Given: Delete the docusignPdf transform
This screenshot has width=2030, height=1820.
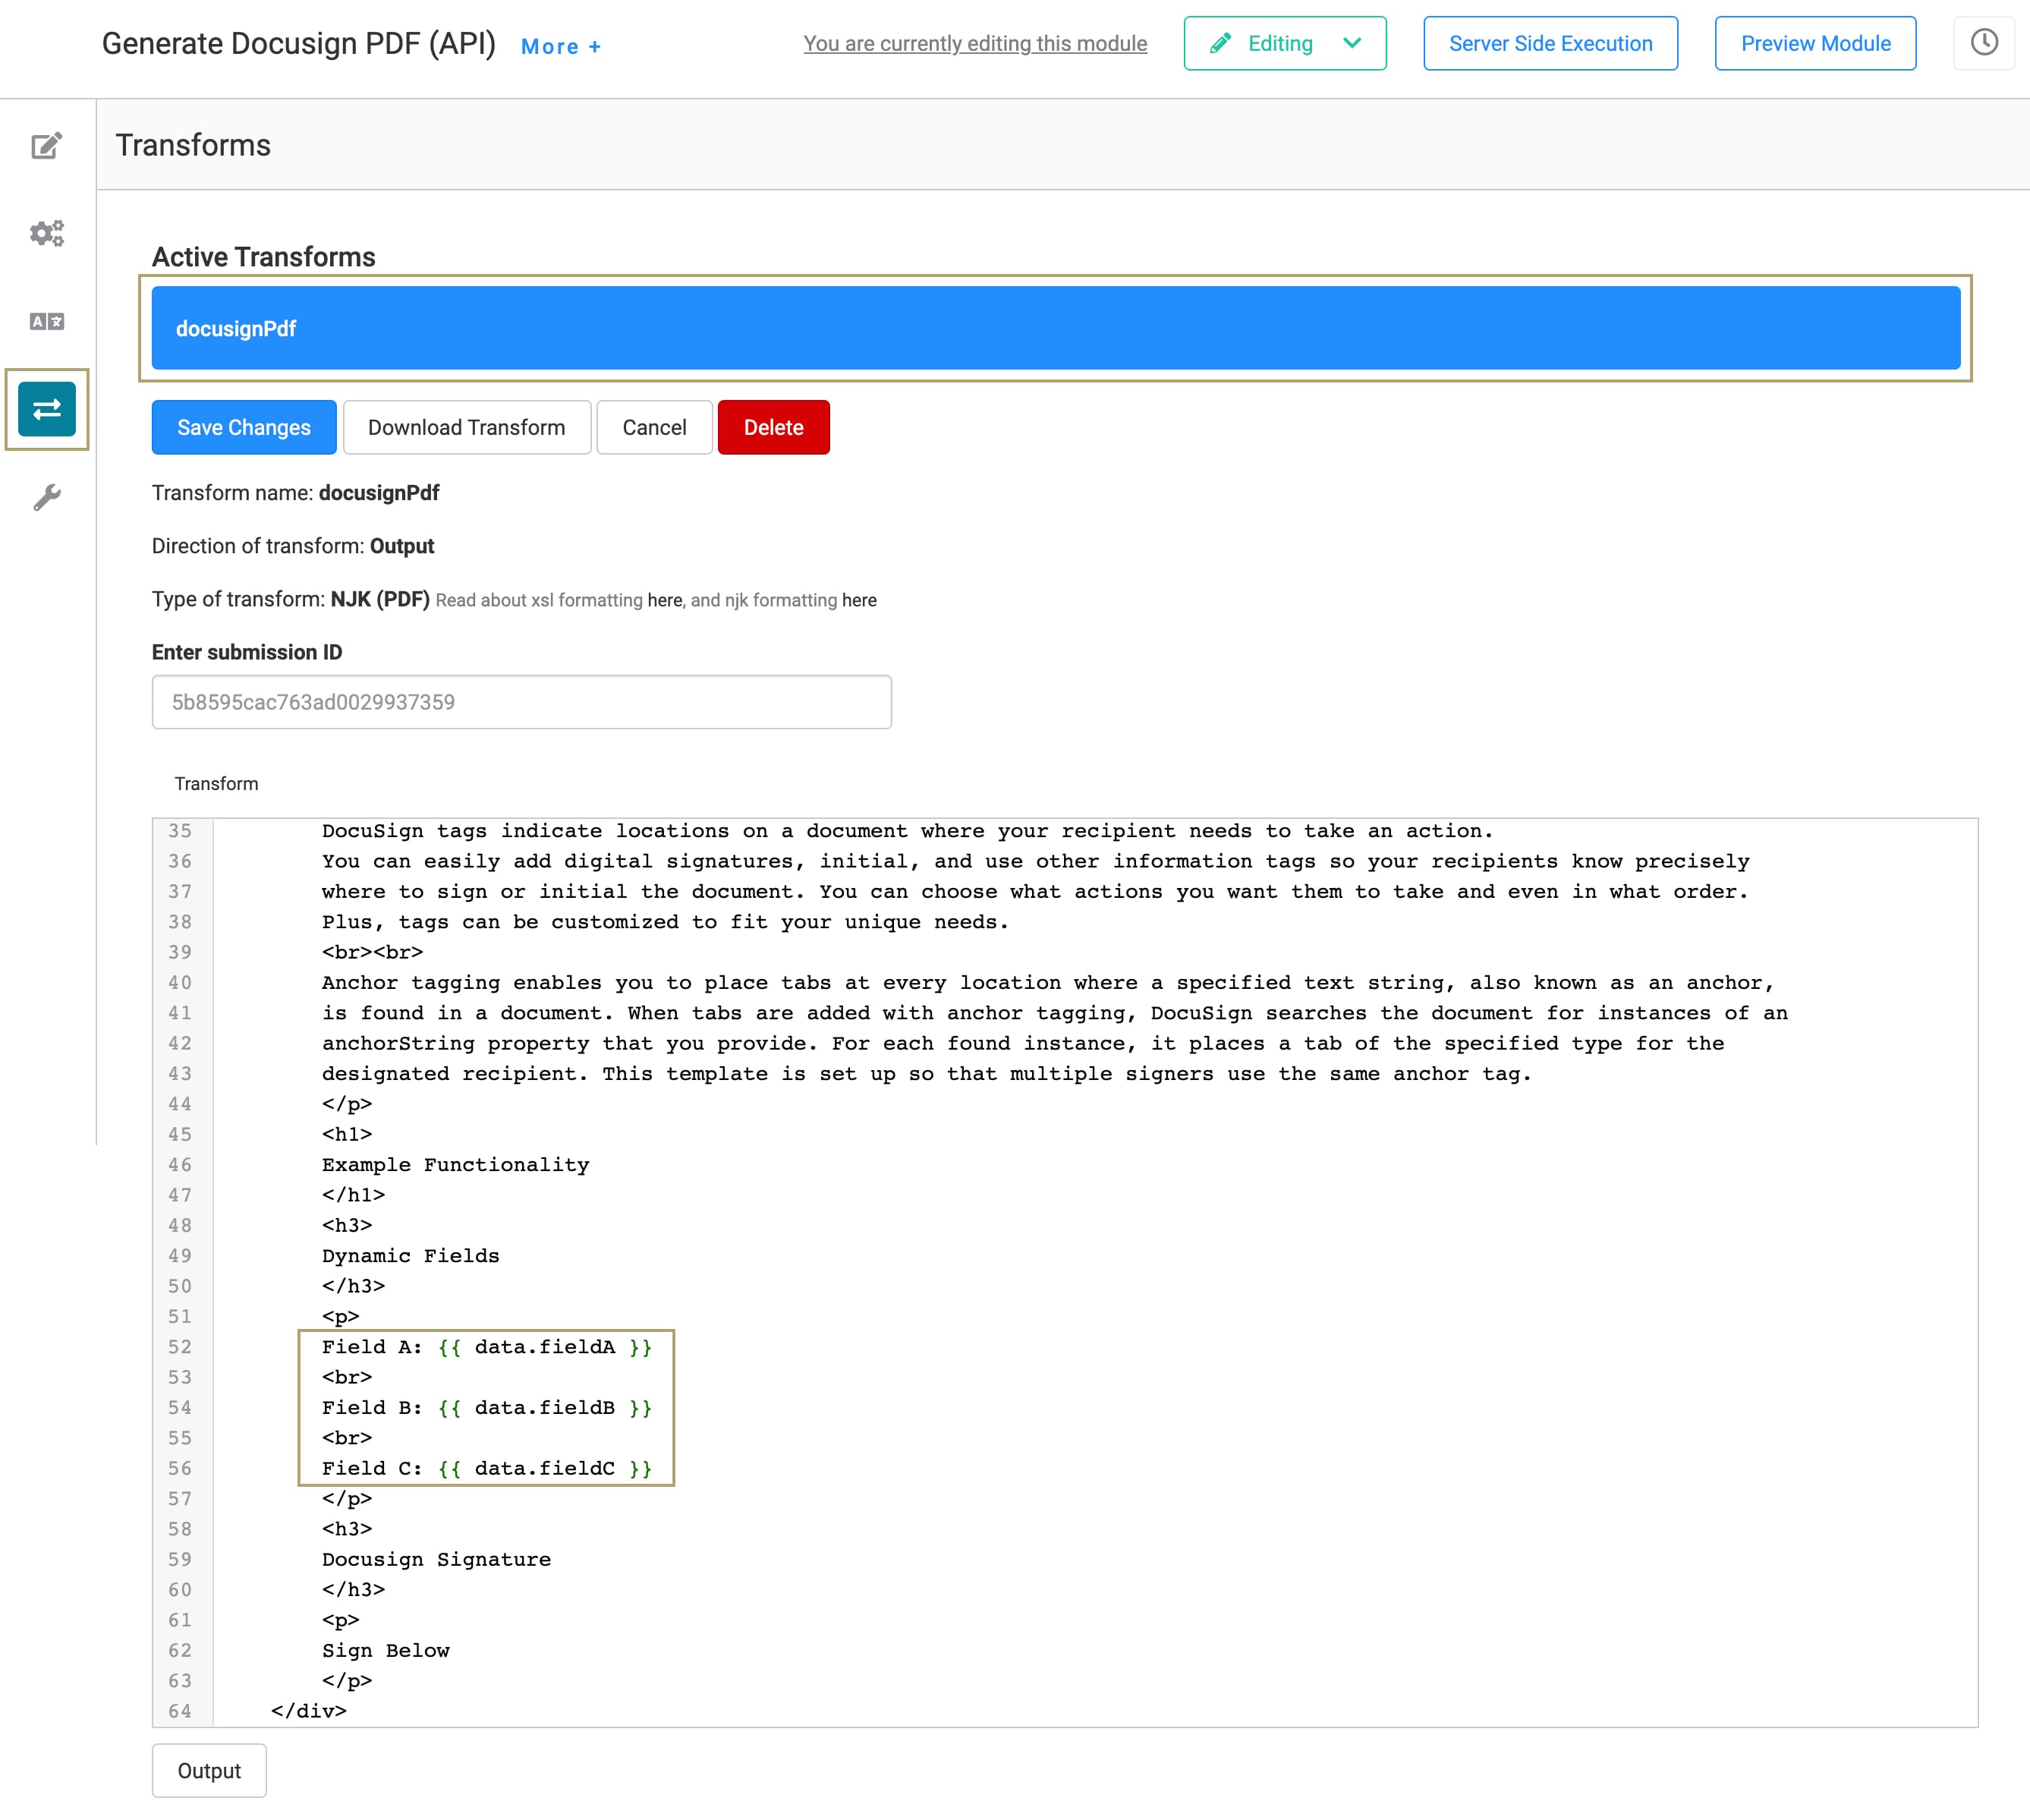Looking at the screenshot, I should point(773,427).
